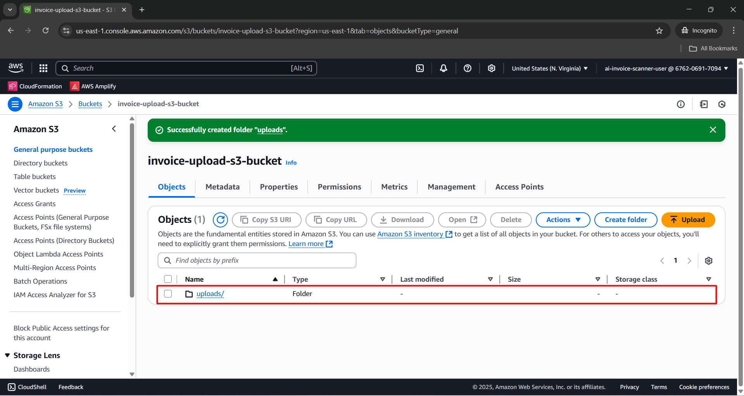Launch CloudShell from the top navigation bar
This screenshot has height=396, width=744.
click(x=419, y=68)
